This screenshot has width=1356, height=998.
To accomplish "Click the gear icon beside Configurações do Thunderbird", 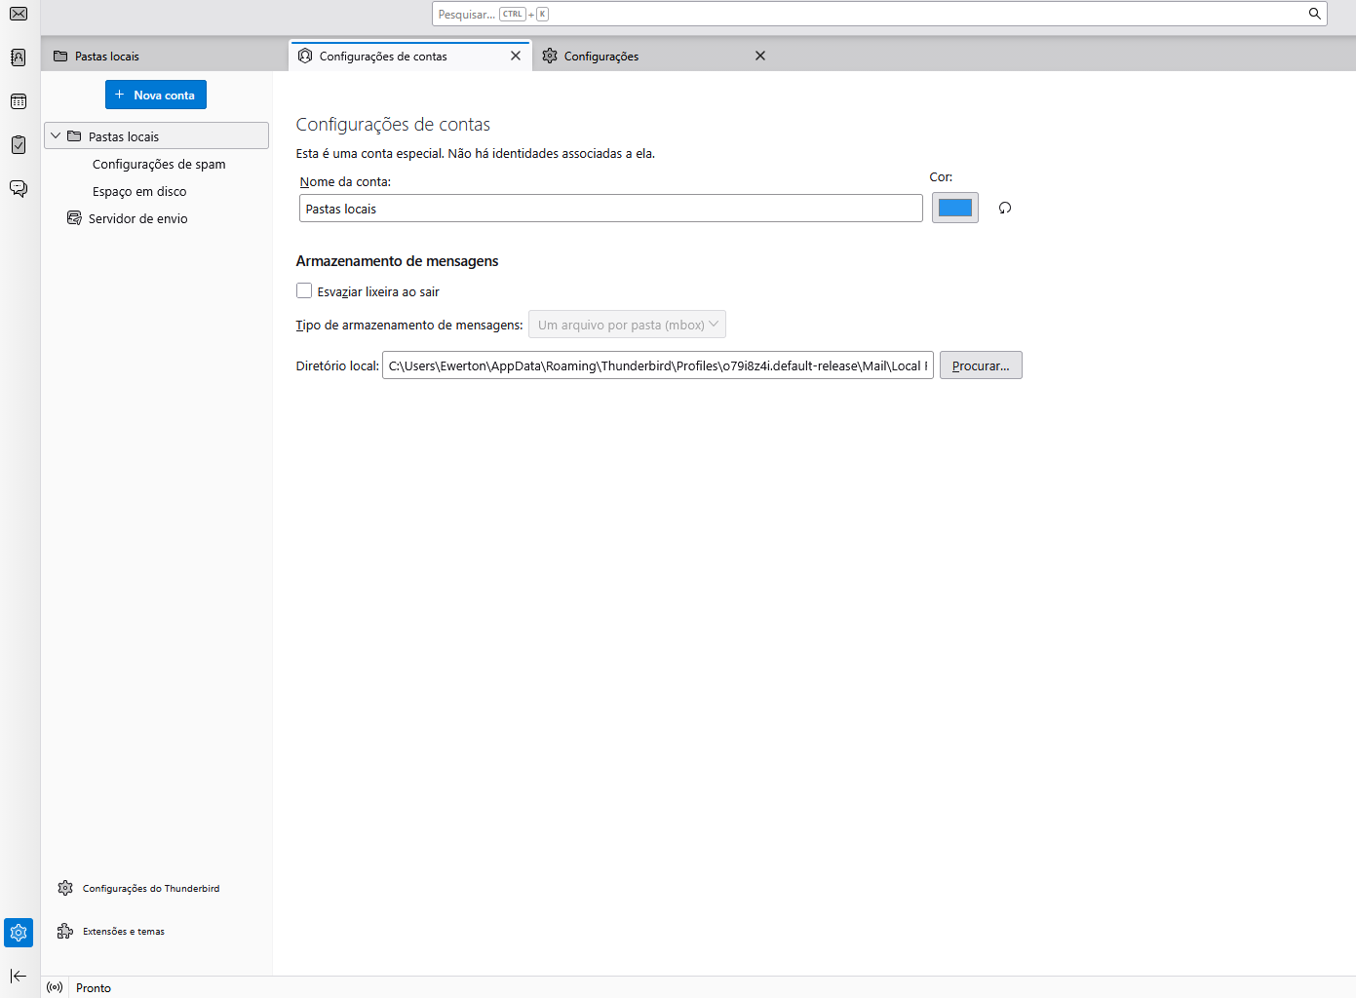I will (x=65, y=888).
